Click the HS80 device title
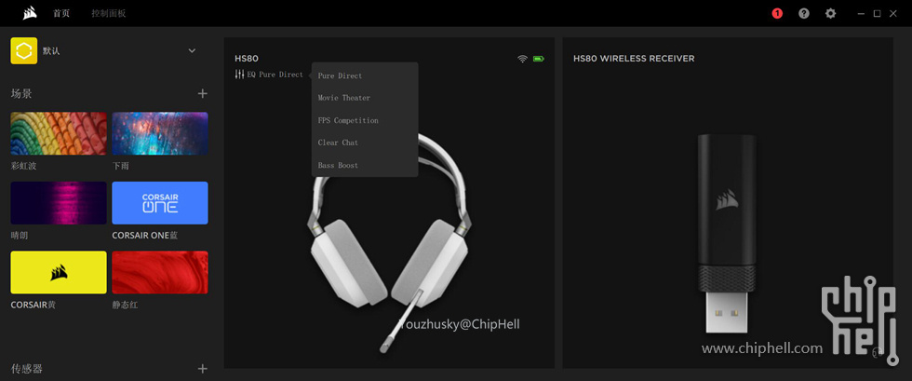Screen dimensions: 912x381 pos(247,59)
